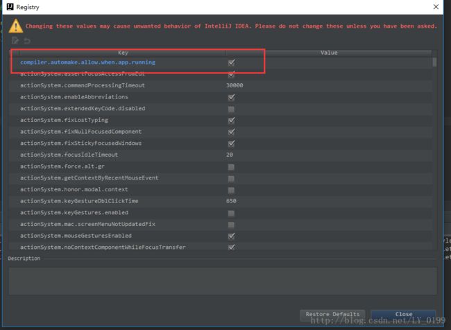451x330 pixels.
Task: Click the keyGestureDblClickTime value 650
Action: point(231,201)
